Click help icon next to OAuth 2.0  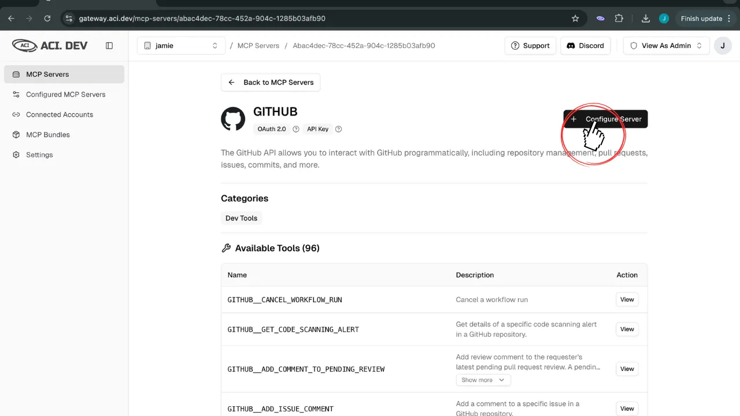[296, 129]
